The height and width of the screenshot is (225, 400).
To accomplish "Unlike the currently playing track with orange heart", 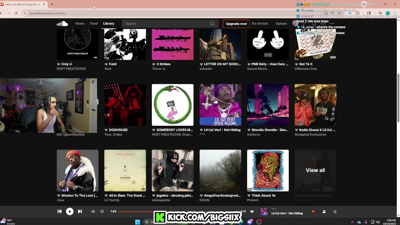I will pos(313,212).
